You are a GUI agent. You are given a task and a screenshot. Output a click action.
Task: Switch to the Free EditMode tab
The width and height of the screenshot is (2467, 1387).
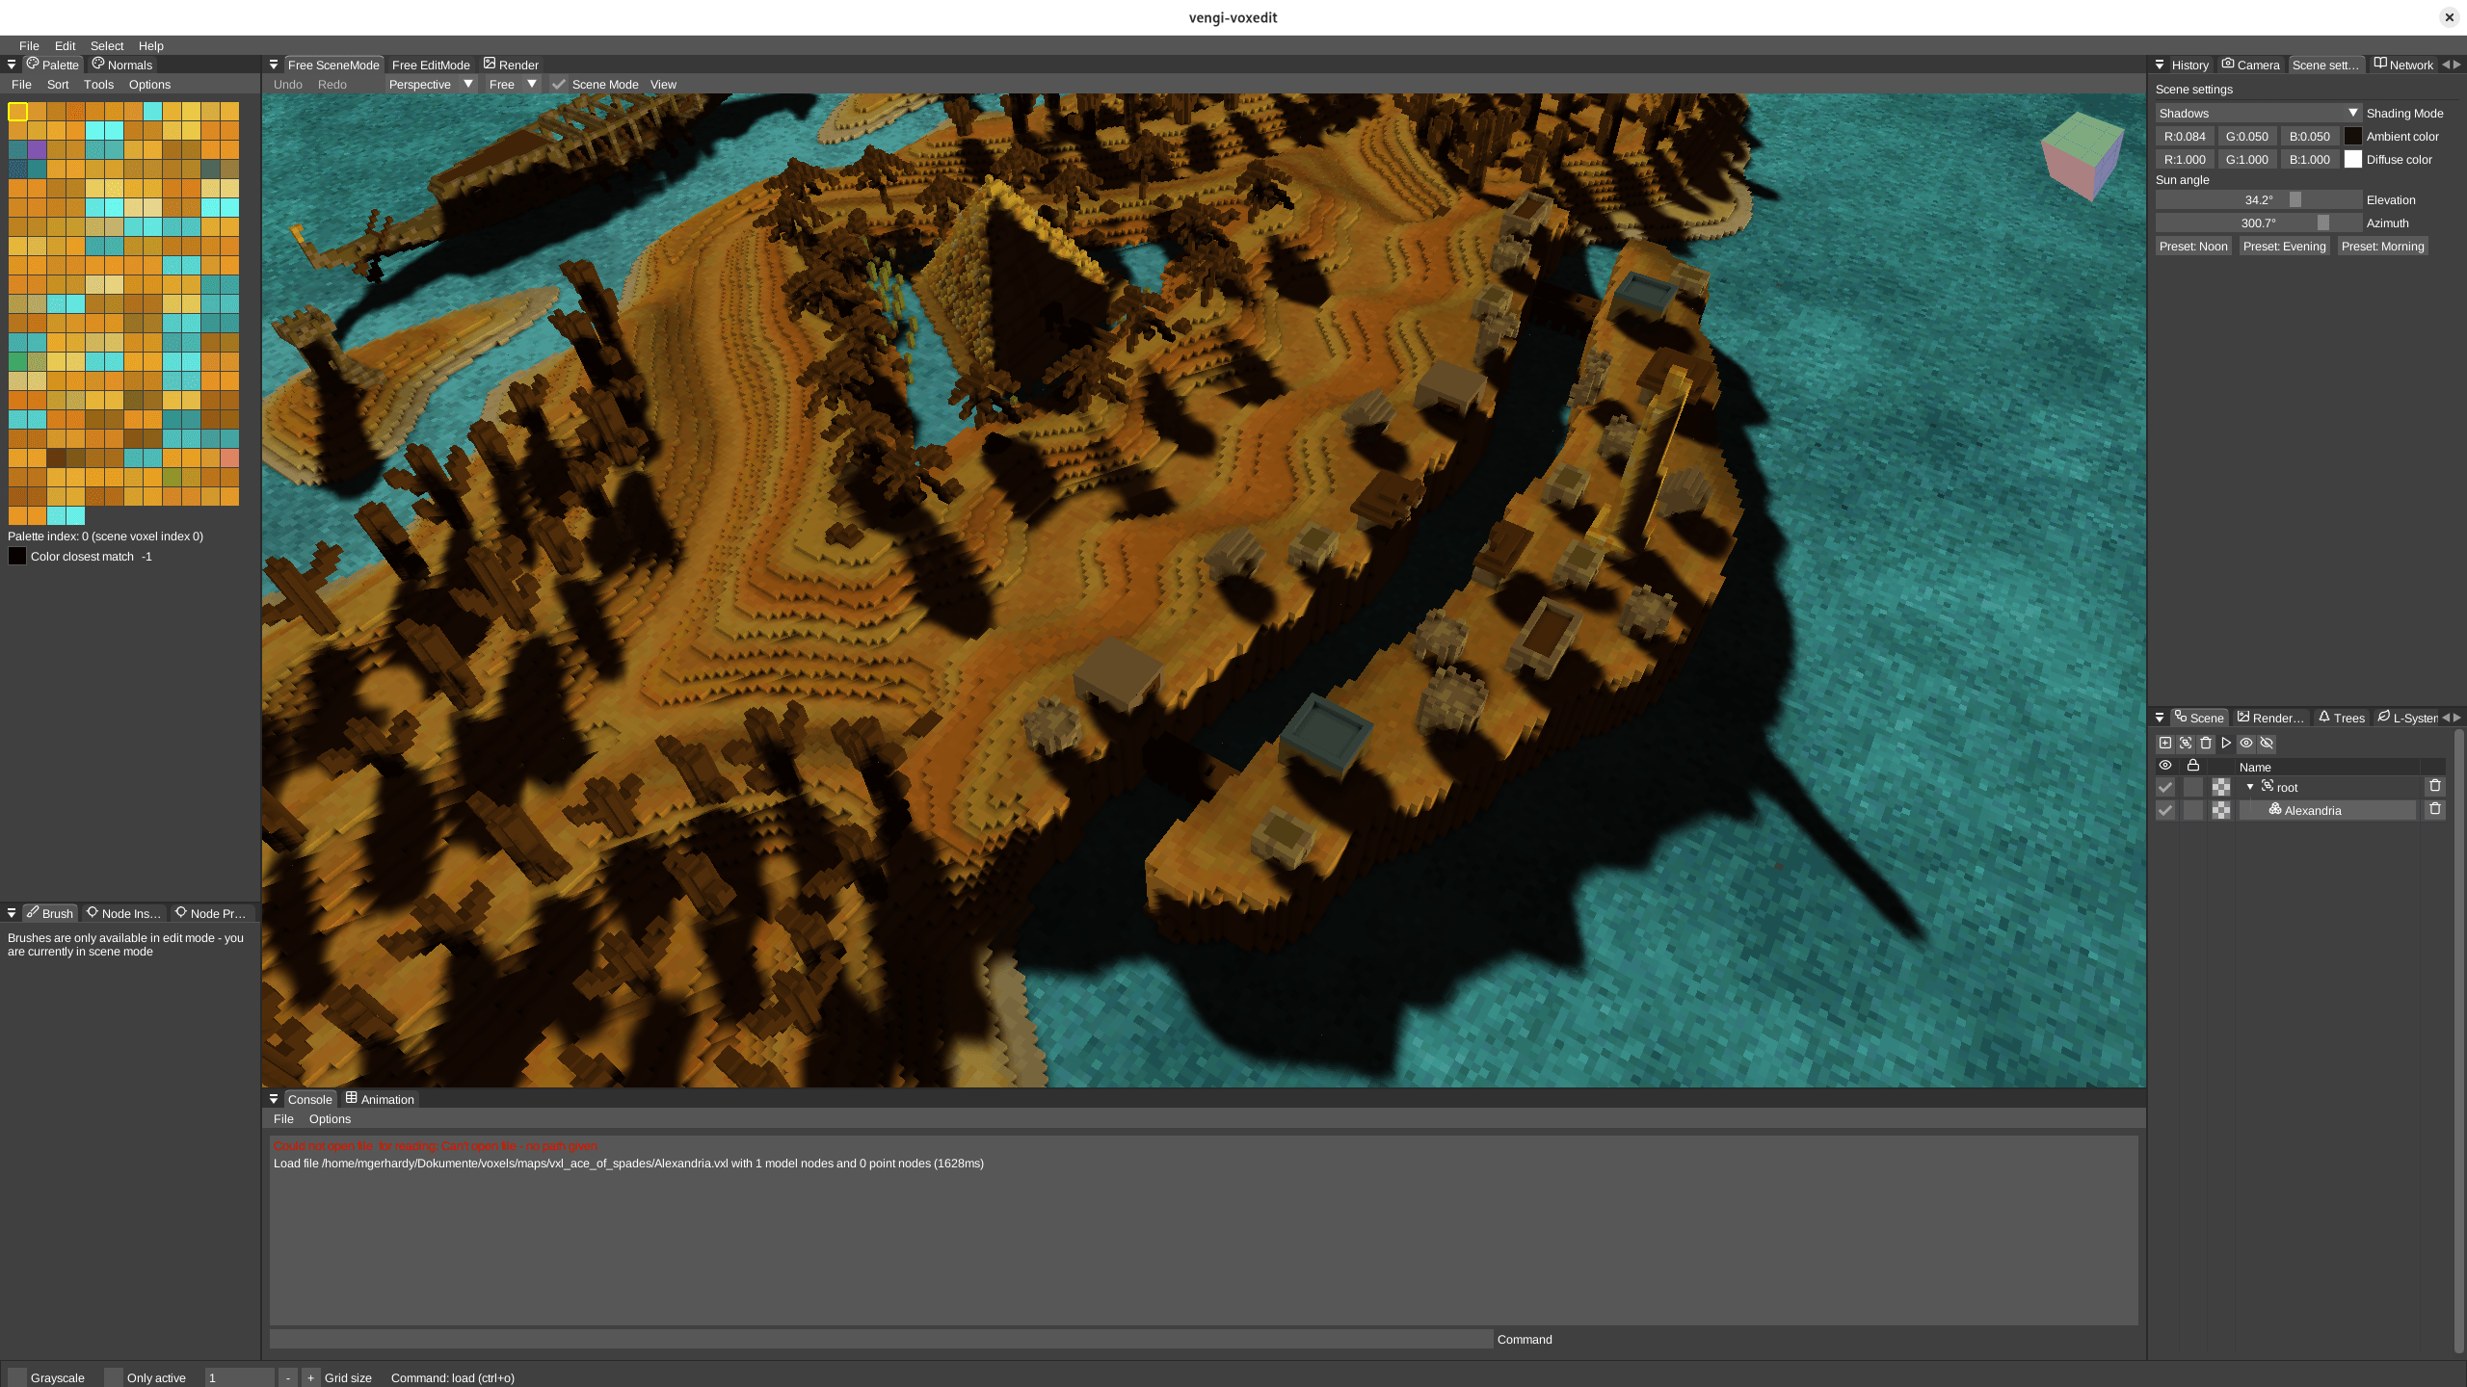coord(431,65)
